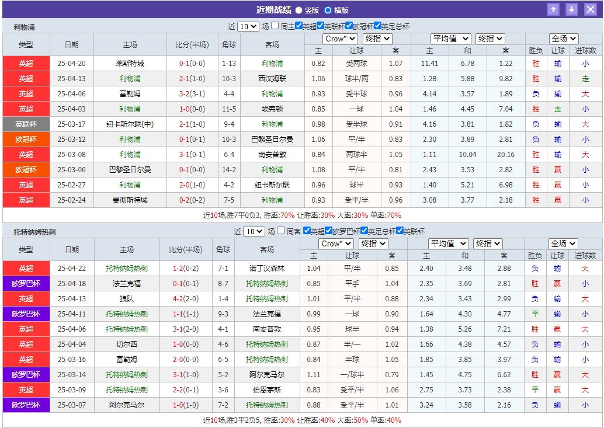This screenshot has height=428, width=604.
Task: Click the up arrow icon in the title bar
Action: pos(553,9)
